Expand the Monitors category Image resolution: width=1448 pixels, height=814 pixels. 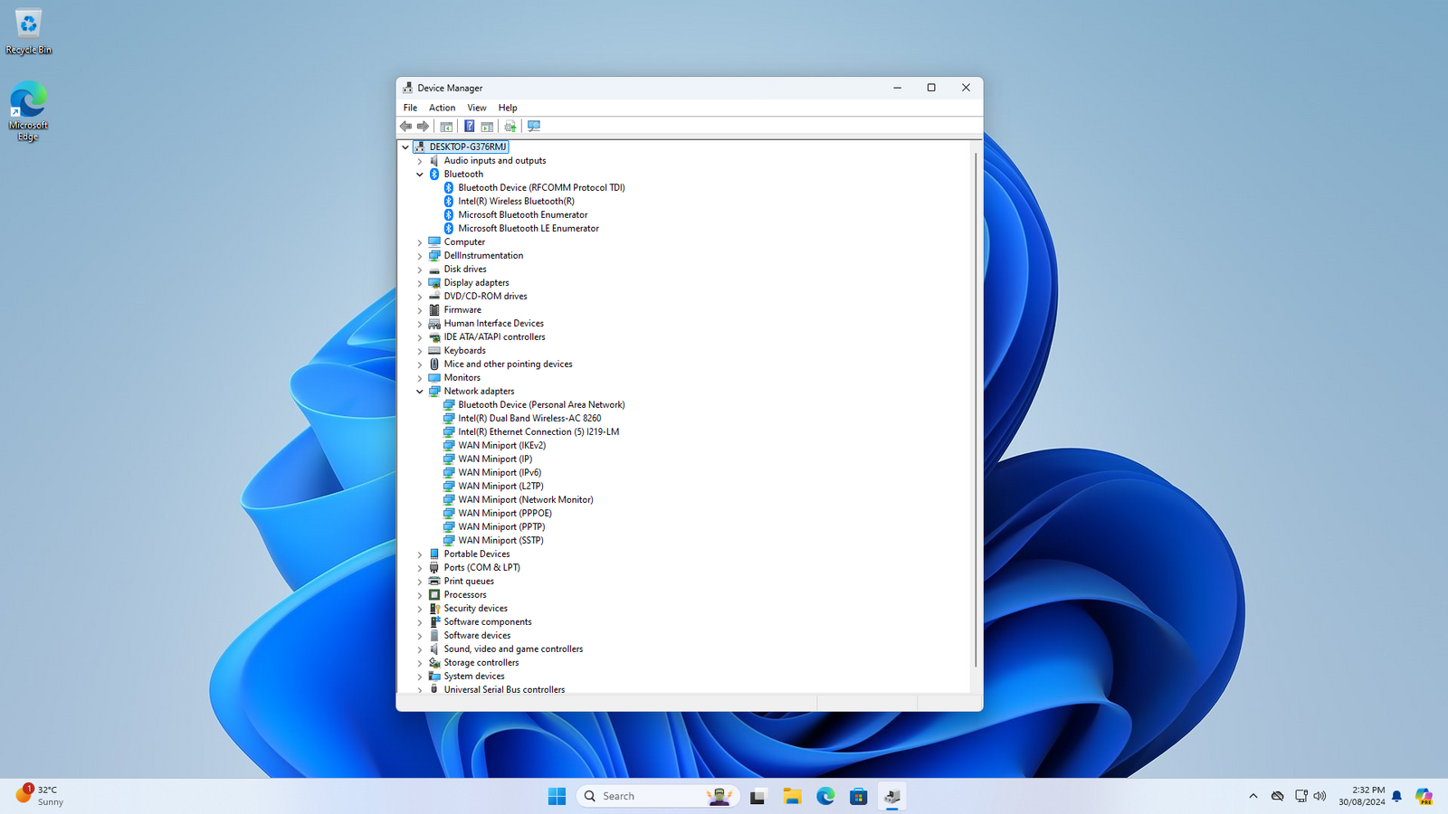coord(420,378)
